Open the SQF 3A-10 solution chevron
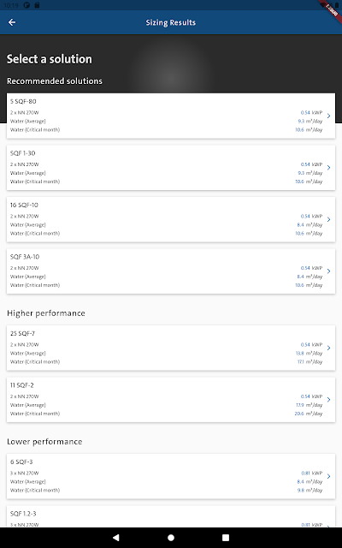This screenshot has width=342, height=548. pyautogui.click(x=328, y=271)
